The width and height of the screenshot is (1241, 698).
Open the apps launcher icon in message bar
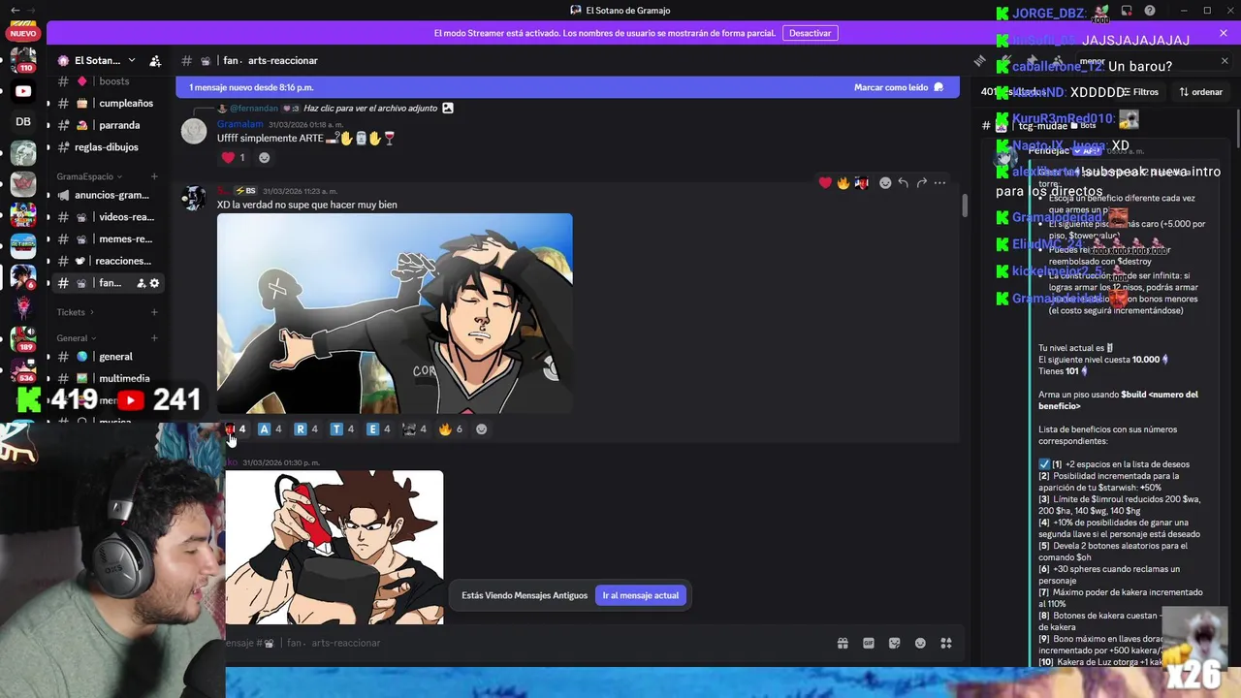[x=946, y=643]
